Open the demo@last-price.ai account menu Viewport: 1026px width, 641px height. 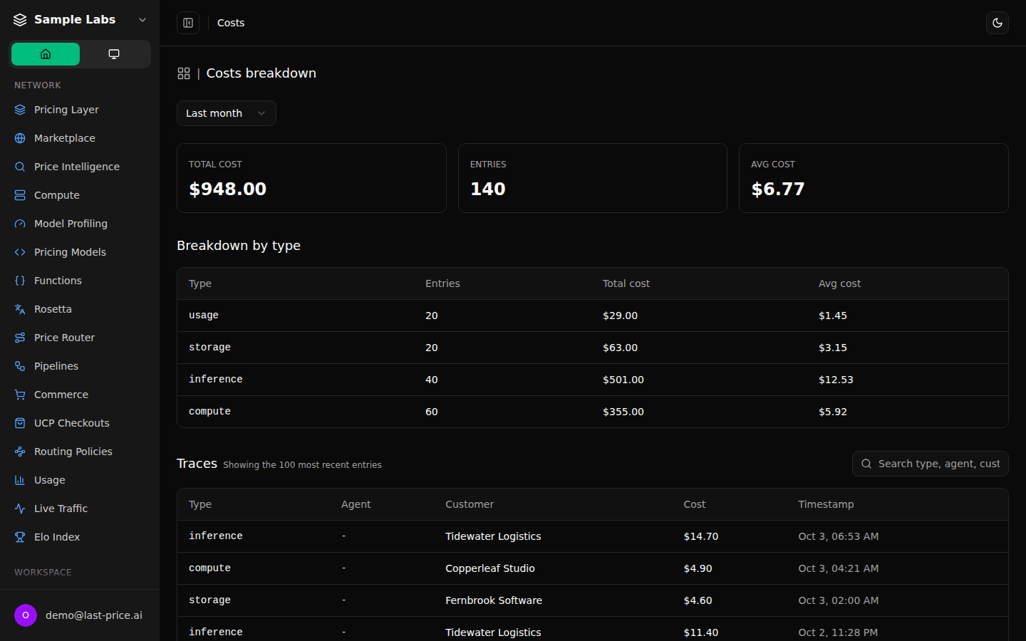pos(80,615)
